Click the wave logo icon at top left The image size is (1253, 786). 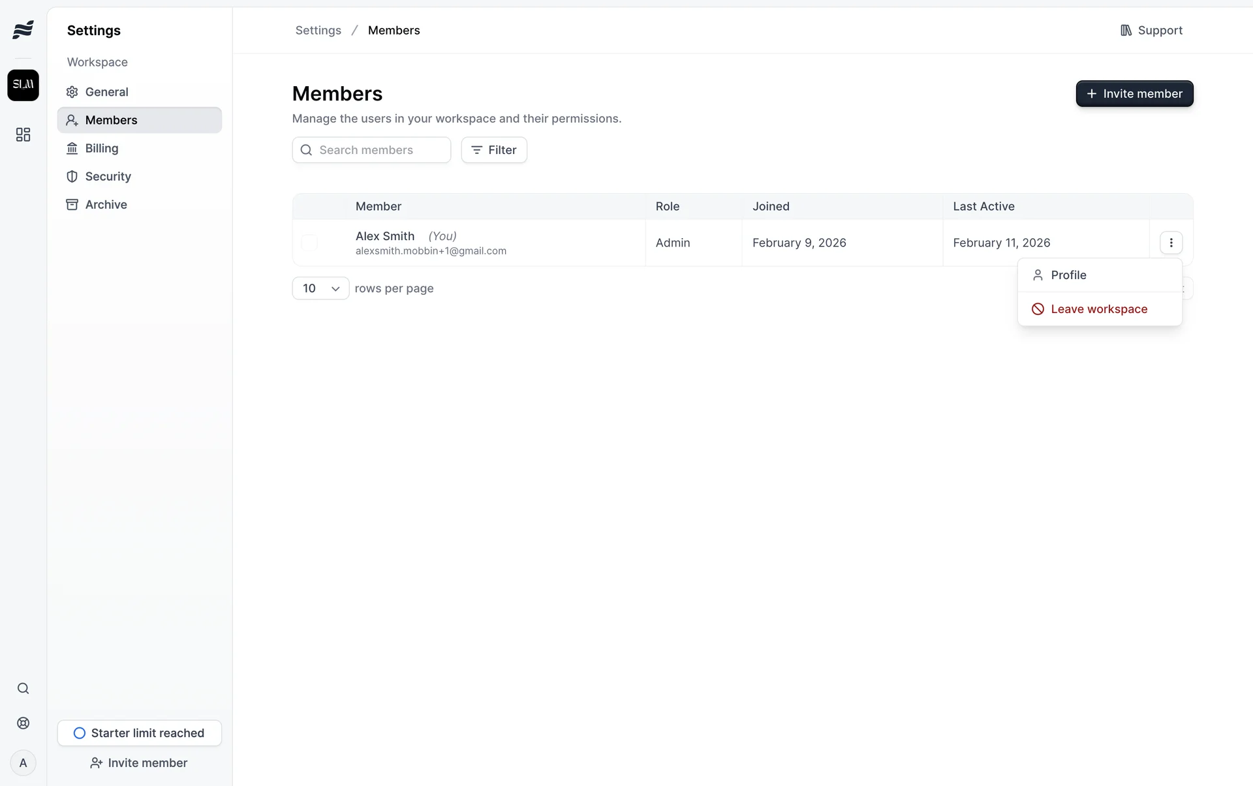23,29
